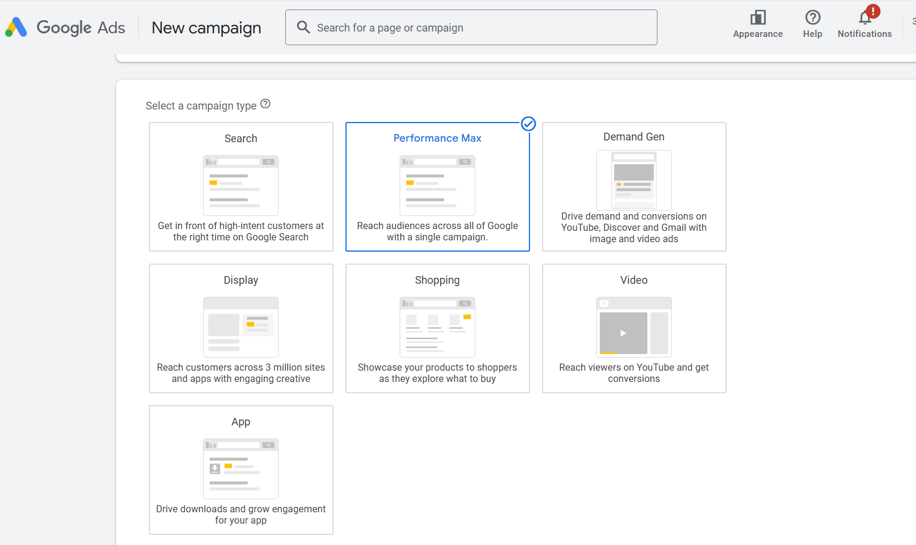Click the Google Ads logo
The height and width of the screenshot is (545, 916).
tap(16, 27)
